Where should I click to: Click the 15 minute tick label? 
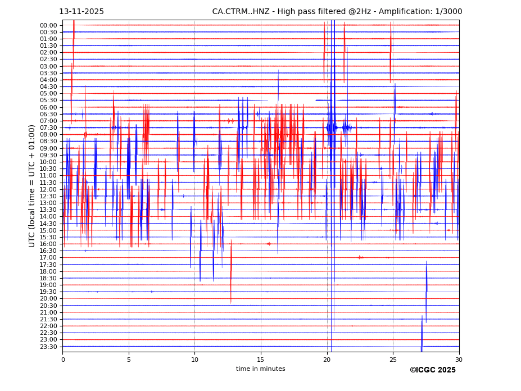(261, 360)
